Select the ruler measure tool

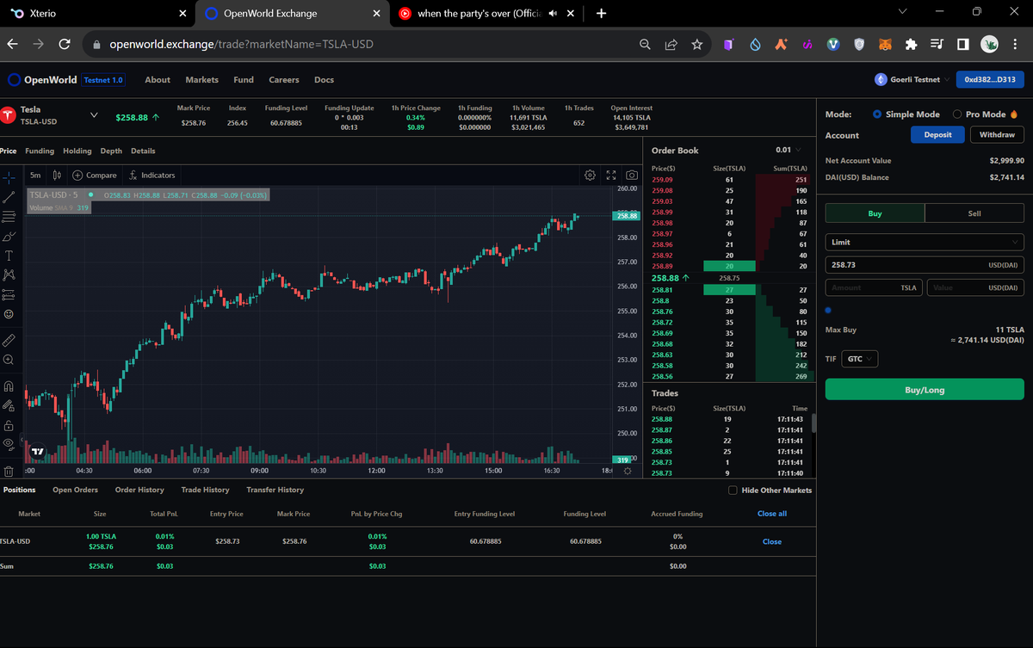[9, 341]
